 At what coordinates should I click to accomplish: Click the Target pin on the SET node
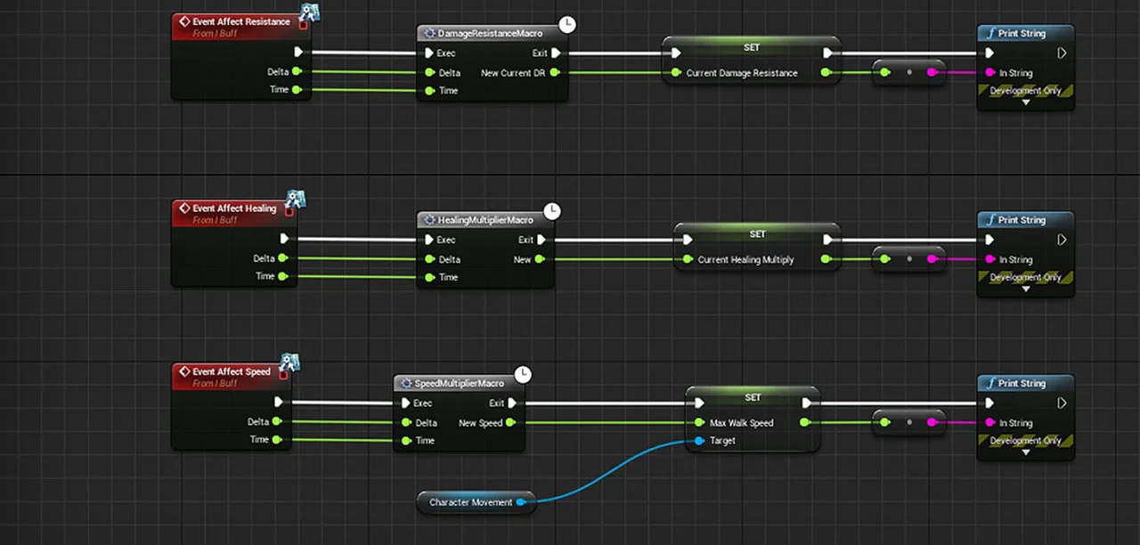tap(699, 441)
